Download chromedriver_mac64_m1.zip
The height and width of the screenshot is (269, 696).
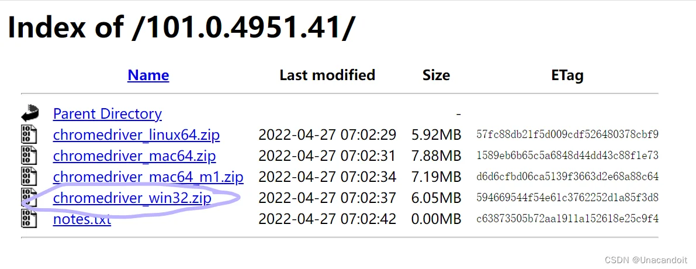click(x=148, y=178)
